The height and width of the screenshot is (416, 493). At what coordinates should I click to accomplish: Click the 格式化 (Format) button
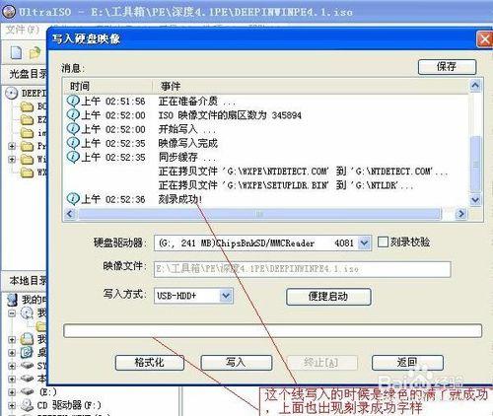[150, 363]
